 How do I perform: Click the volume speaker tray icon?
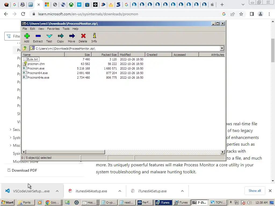(x=249, y=203)
